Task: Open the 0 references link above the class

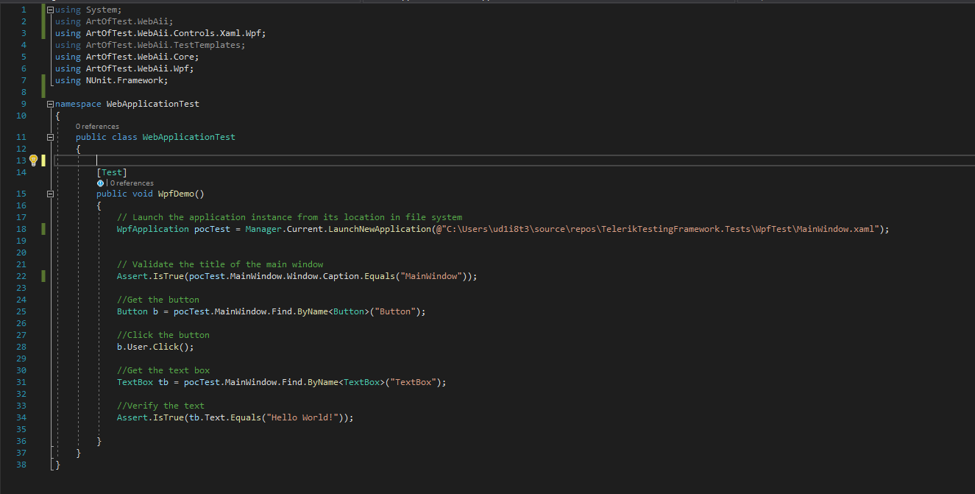Action: pyautogui.click(x=97, y=127)
